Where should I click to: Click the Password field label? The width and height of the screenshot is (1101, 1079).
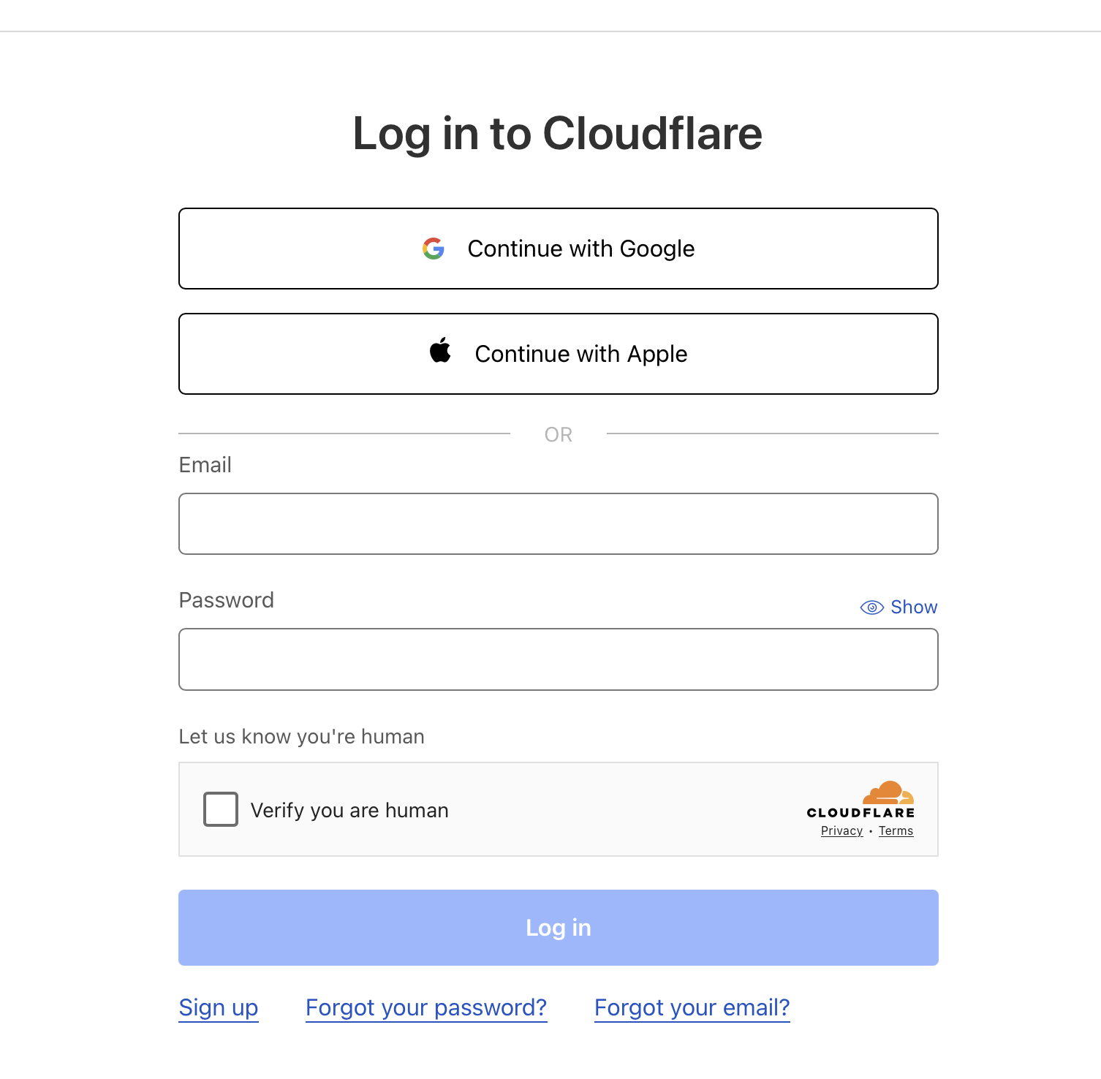coord(227,600)
